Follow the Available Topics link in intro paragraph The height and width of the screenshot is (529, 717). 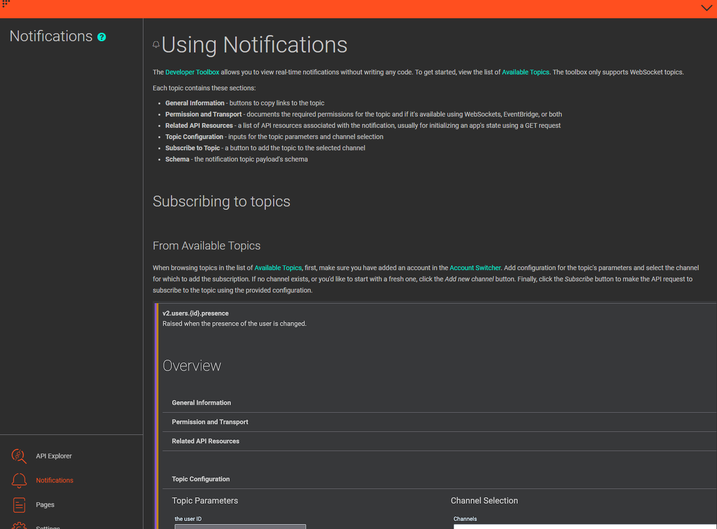pos(525,72)
